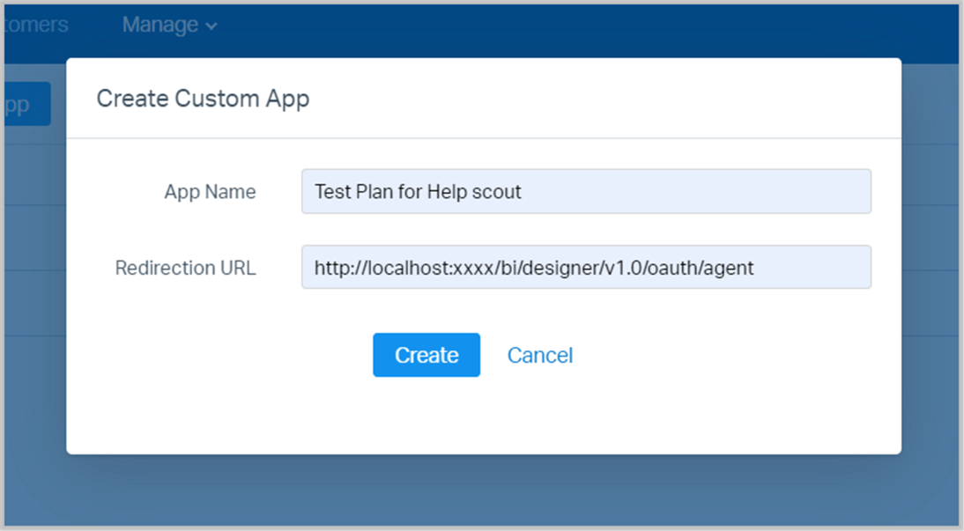
Task: Click the Redirection URL label
Action: [185, 268]
